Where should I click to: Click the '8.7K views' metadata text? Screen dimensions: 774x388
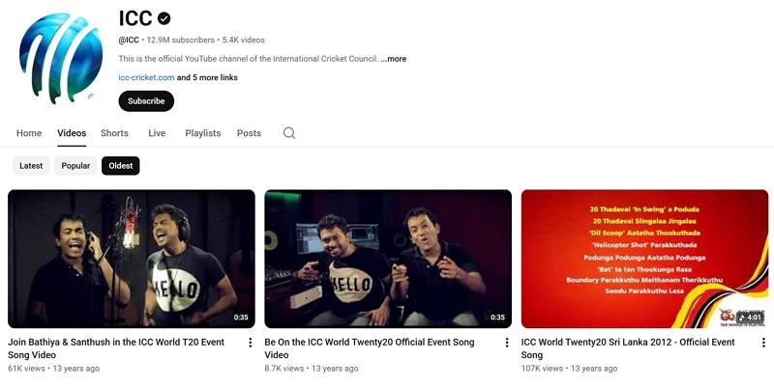pyautogui.click(x=284, y=369)
